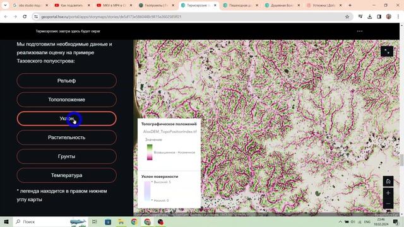Screen dimensions: 404x227
Task: Expand the map to fullscreen
Action: (x=387, y=51)
